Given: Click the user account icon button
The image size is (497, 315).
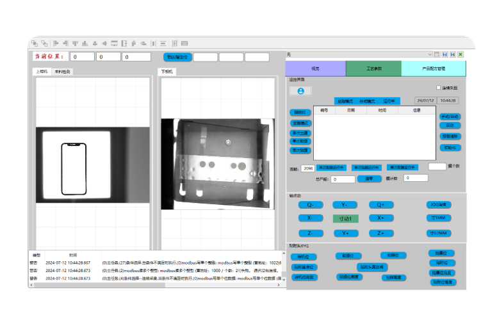Looking at the screenshot, I should tap(300, 91).
